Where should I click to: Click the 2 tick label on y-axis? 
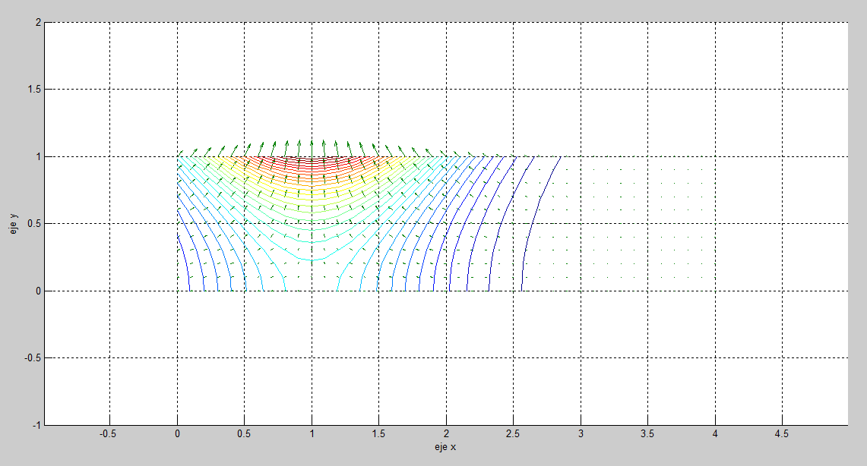point(37,23)
